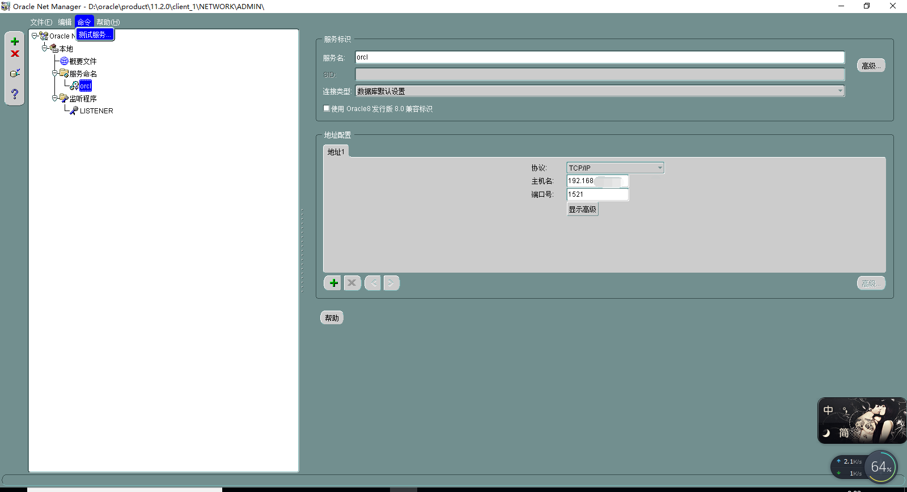Click the test service icon in left toolbar
The width and height of the screenshot is (907, 492).
(15, 73)
